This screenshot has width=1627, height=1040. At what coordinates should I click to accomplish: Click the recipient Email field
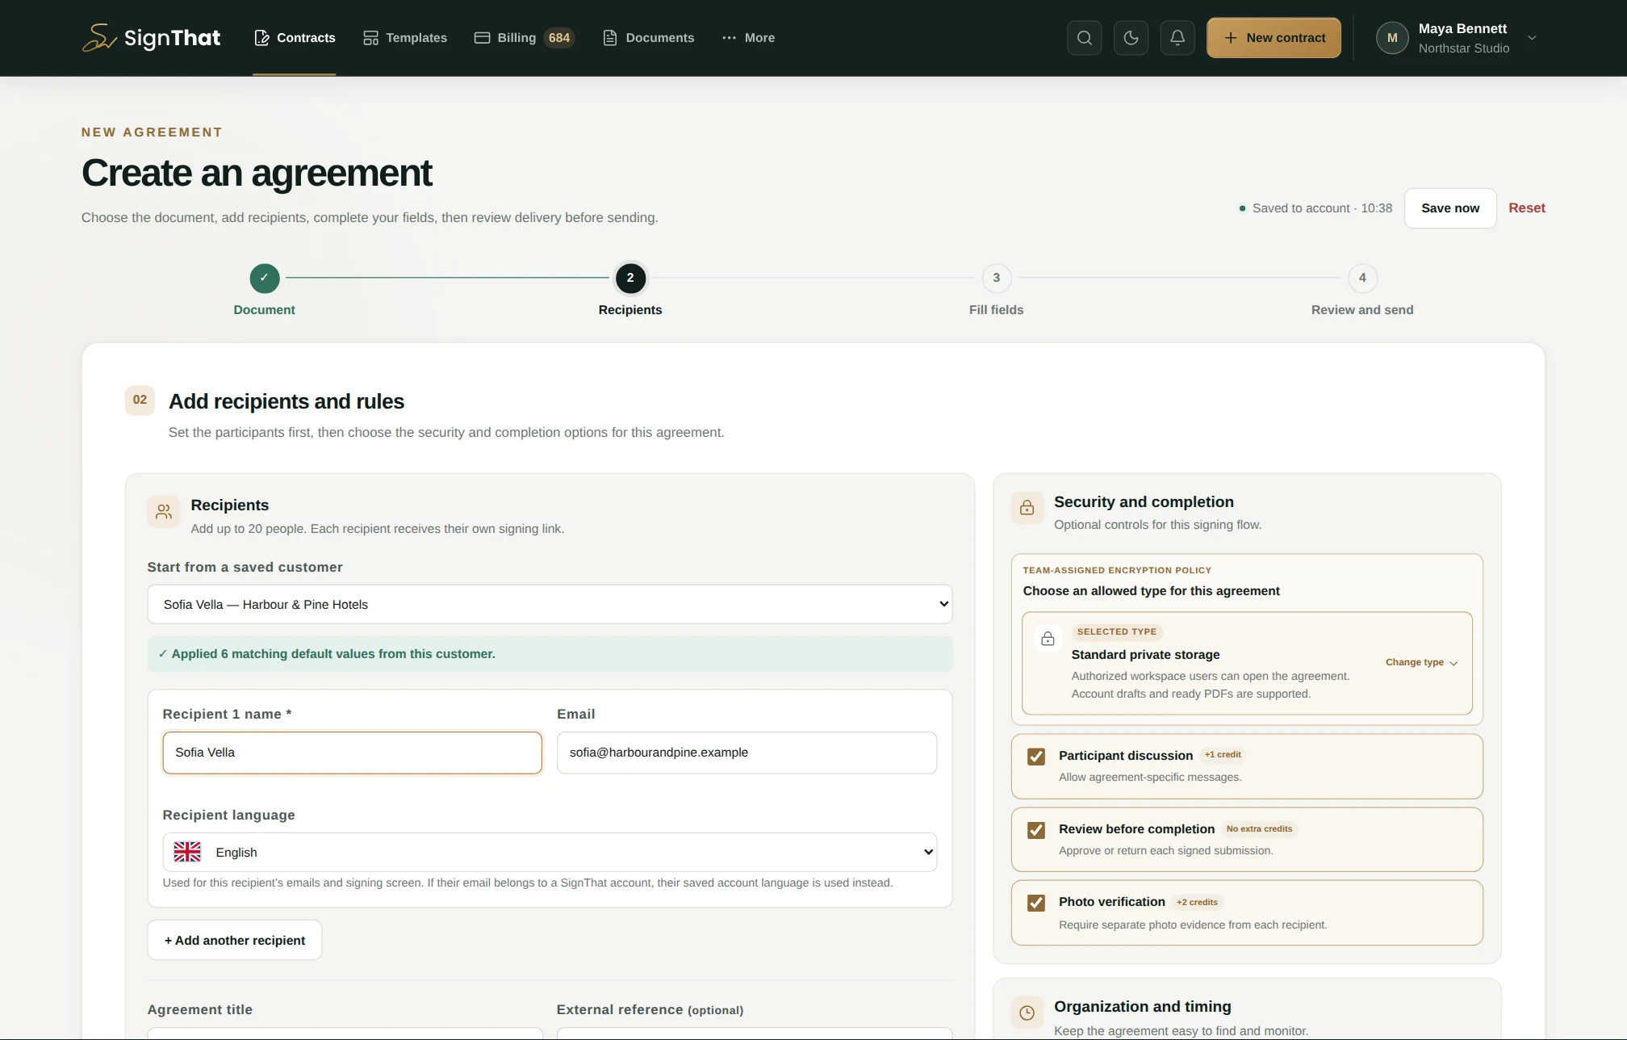747,753
